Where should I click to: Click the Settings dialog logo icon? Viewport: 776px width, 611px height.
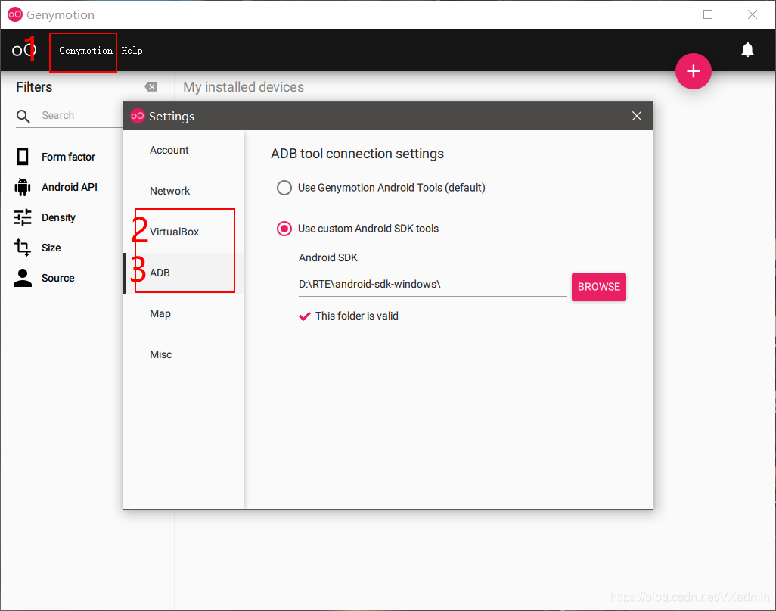pos(137,116)
